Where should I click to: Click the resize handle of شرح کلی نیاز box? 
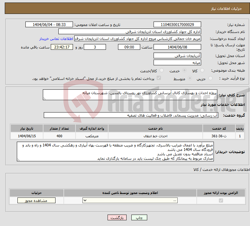[44, 99]
